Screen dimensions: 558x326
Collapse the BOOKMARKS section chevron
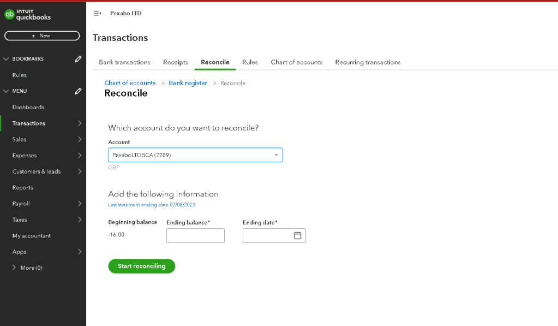click(6, 59)
